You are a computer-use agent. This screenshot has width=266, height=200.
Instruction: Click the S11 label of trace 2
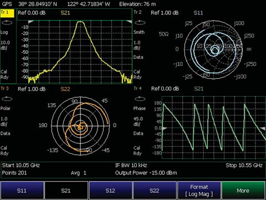(198, 13)
